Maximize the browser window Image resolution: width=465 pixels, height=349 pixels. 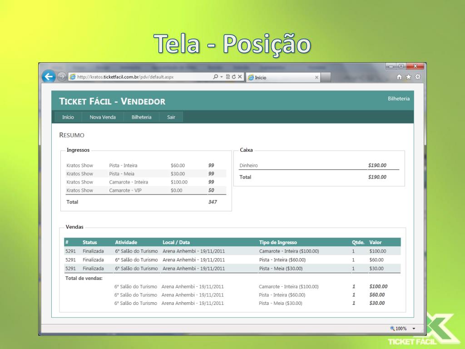pos(401,66)
